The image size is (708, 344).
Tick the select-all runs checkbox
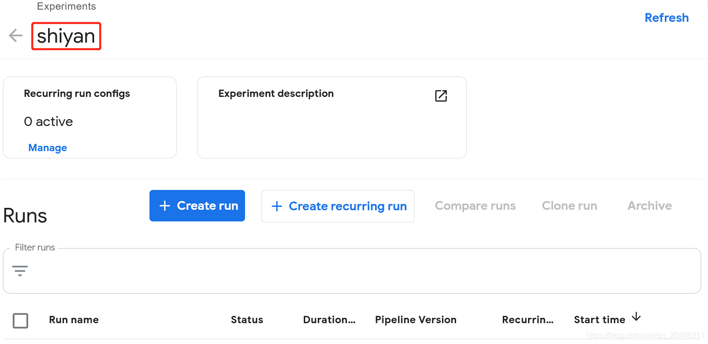pos(20,320)
